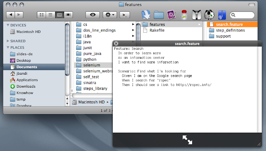This screenshot has width=266, height=151.
Task: Switch Finder to list view
Action: [x=51, y=15]
